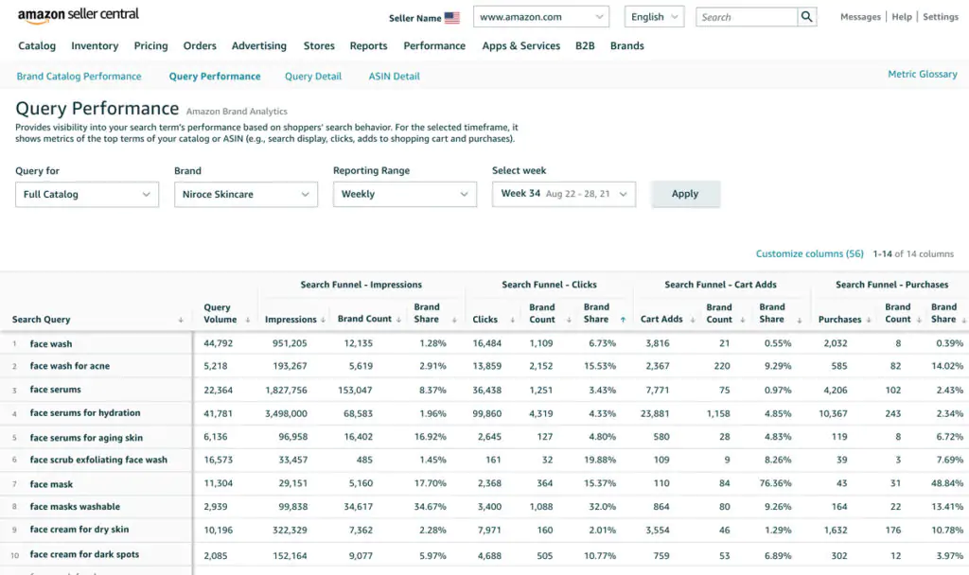
Task: Open the Inventory menu
Action: pyautogui.click(x=95, y=45)
